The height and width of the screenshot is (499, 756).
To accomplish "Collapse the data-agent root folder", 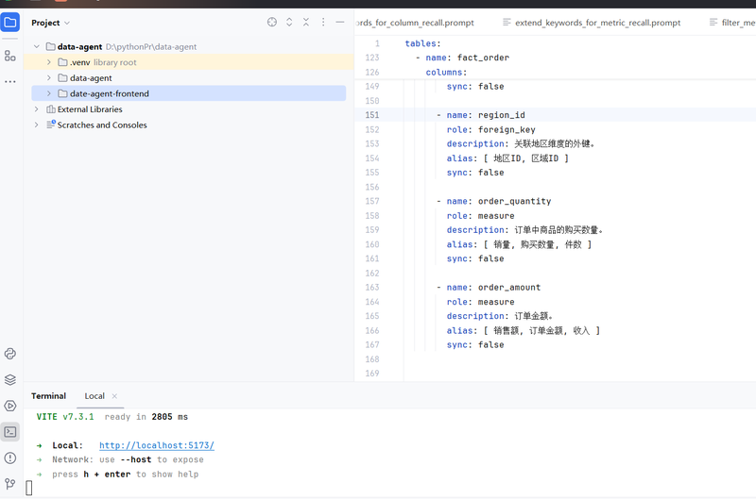I will [x=37, y=46].
